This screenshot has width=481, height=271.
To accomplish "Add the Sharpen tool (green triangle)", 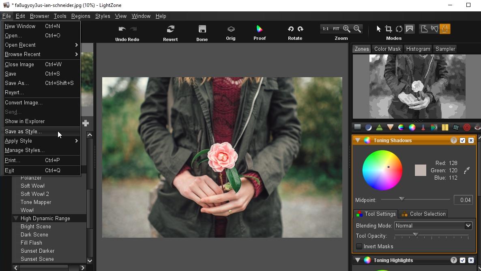I will [380, 127].
